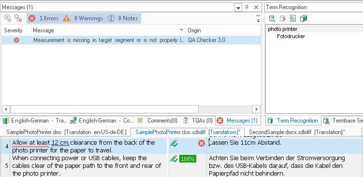
Task: Open the Message column filter dropdown arrow
Action: click(x=182, y=30)
